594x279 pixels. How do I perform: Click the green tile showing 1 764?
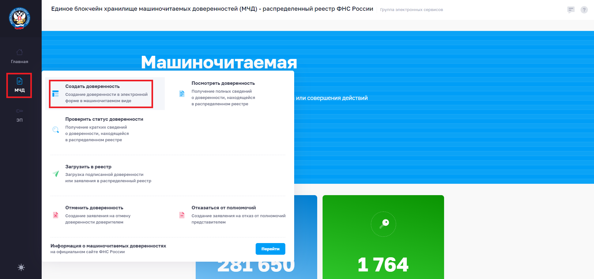[383, 236]
